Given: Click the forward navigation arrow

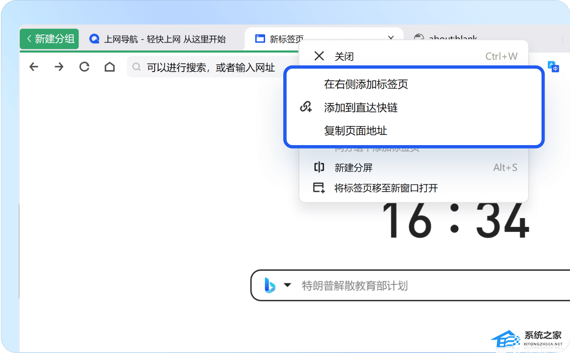Looking at the screenshot, I should click(x=59, y=67).
